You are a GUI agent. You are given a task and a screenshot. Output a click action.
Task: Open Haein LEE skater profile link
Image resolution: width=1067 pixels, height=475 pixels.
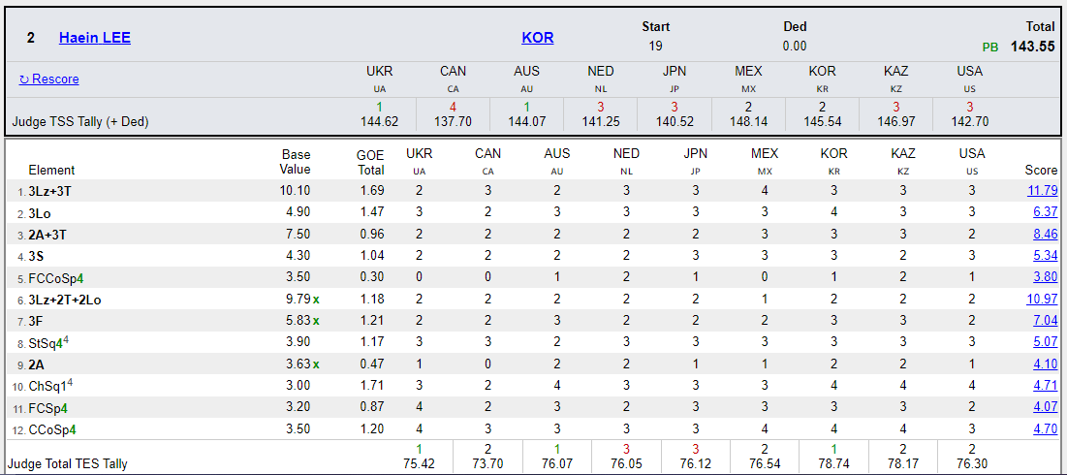pyautogui.click(x=94, y=38)
